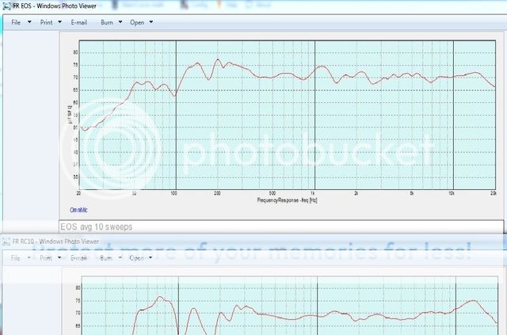Viewport: 507px width, 335px height.
Task: Open the Open menu in FR RC10 window
Action: tap(142, 257)
